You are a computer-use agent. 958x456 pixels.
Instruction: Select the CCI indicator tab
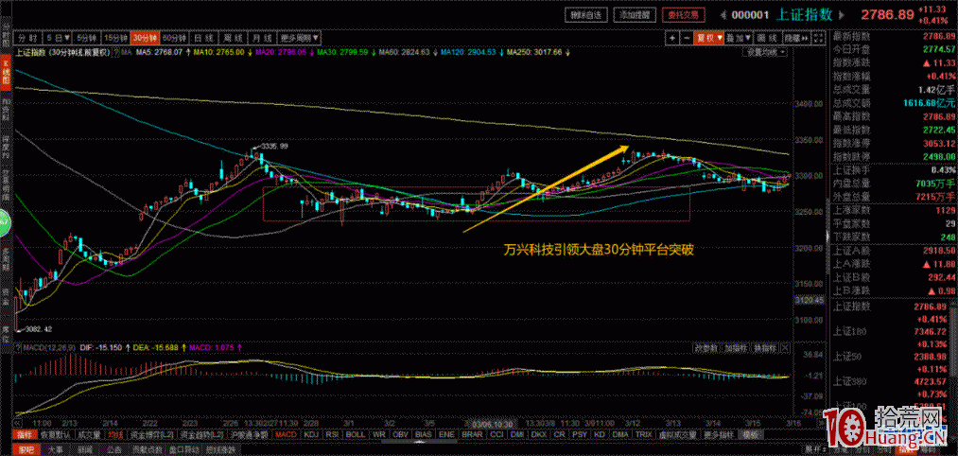(x=496, y=434)
